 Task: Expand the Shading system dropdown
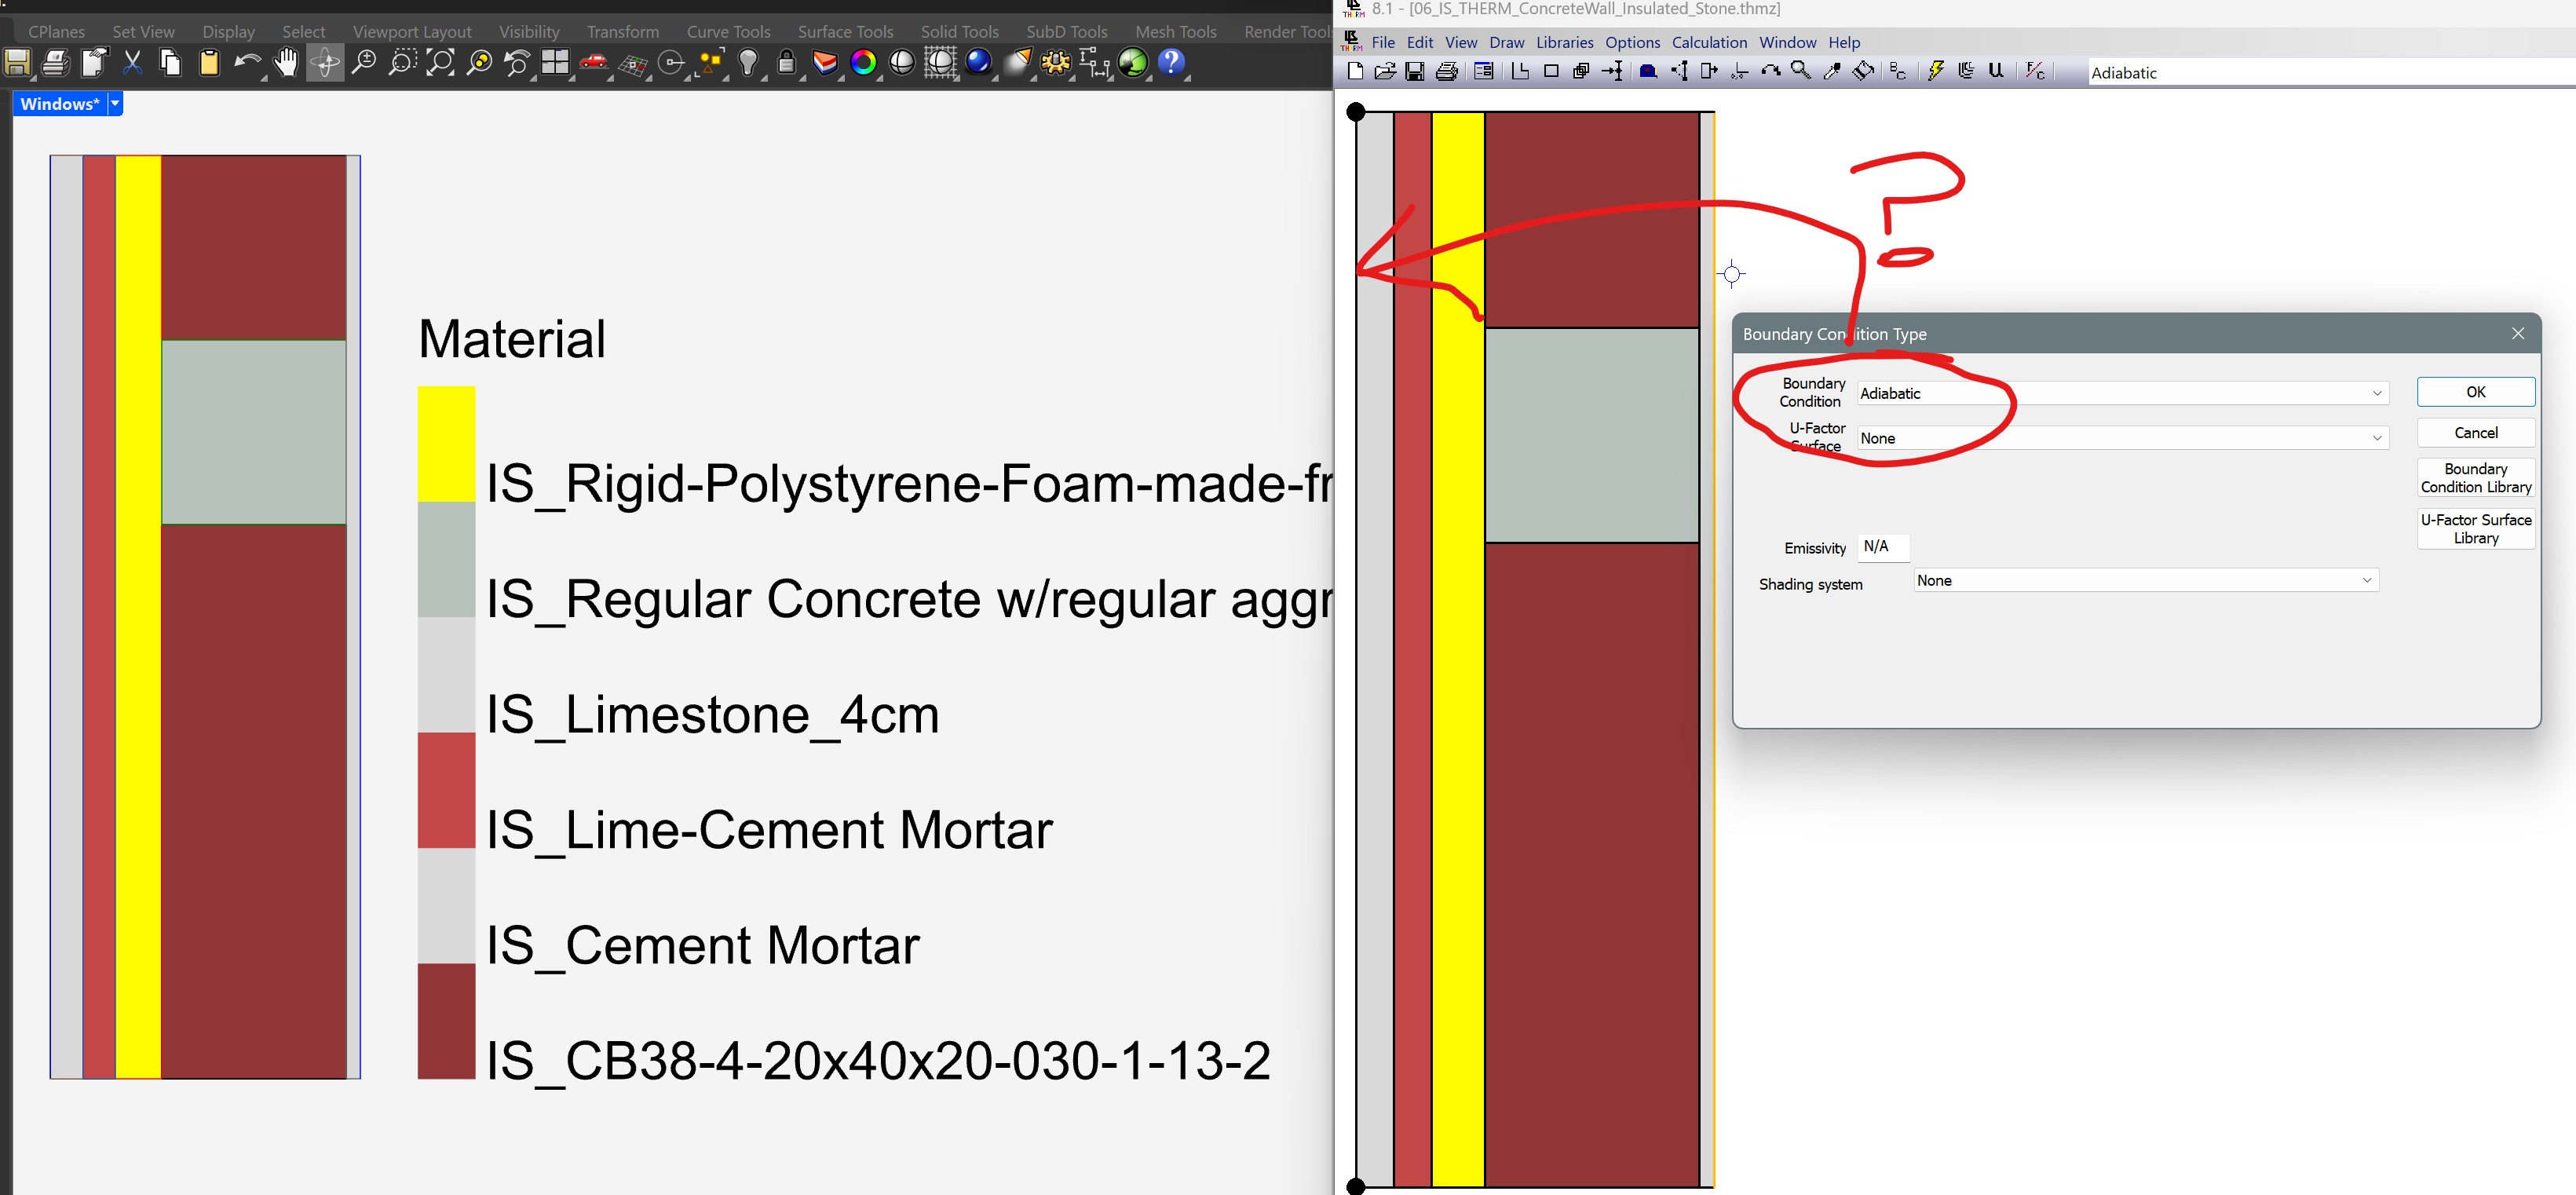coord(2366,581)
